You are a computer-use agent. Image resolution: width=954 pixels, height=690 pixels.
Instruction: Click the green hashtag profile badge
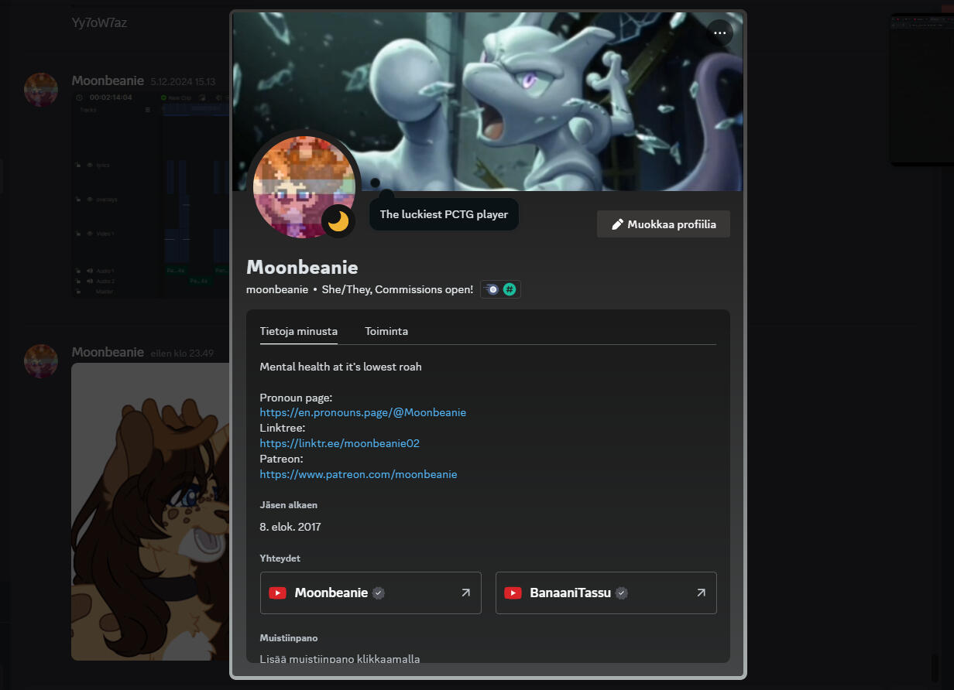(510, 289)
